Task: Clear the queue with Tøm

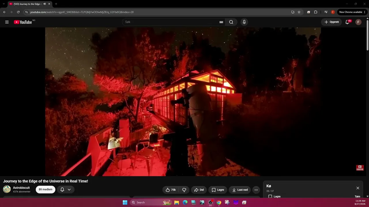Action: (357, 197)
